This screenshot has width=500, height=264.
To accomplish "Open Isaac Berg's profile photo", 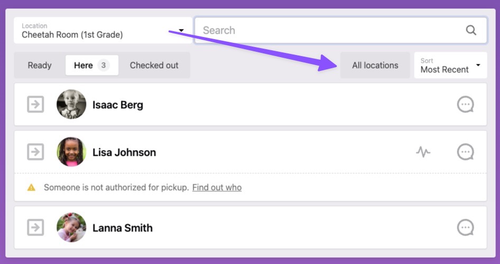I will 71,104.
